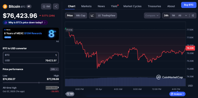Viewport: 198px width, 98px height.
Task: Toggle the Price view
Action: 70,15
